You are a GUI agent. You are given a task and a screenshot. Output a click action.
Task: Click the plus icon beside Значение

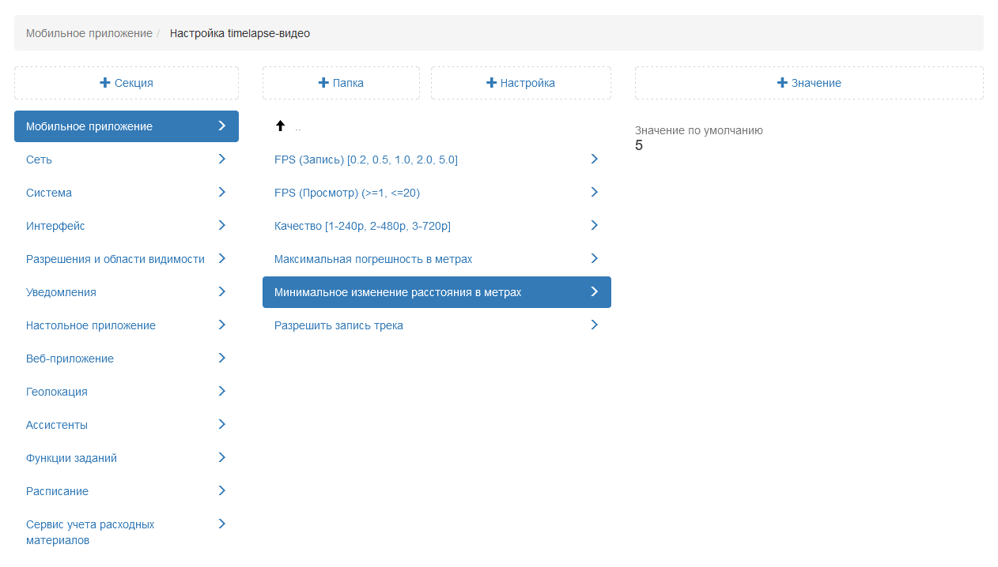pos(782,83)
